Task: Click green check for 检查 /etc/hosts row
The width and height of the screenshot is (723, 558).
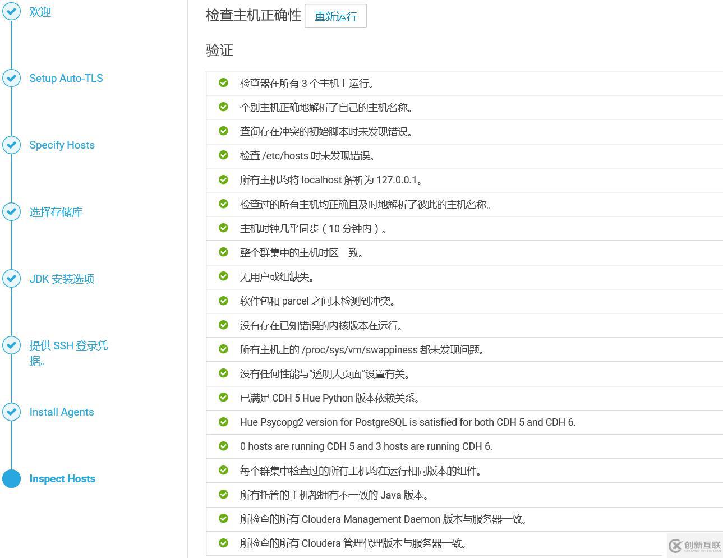Action: [223, 155]
